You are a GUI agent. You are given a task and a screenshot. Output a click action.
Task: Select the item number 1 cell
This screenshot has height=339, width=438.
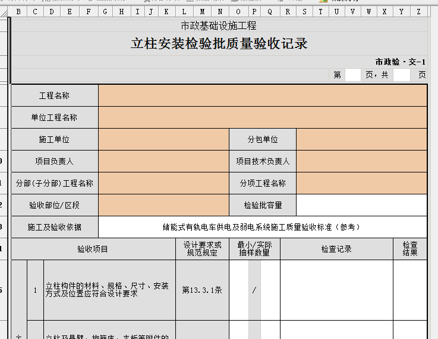tap(35, 290)
